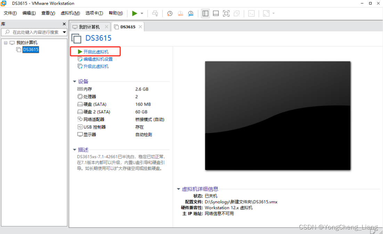Revert to snapshot using toolbar icon

(180, 14)
